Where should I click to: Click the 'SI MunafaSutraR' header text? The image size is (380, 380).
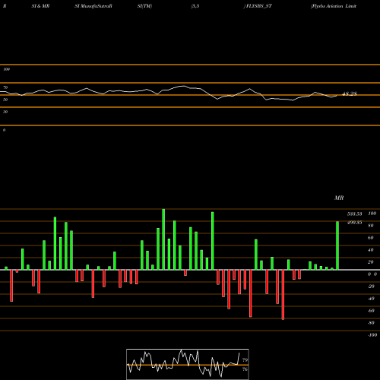click(93, 6)
